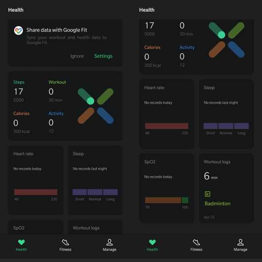Tap green SpO2 normal range segment
Viewport: 262px width, 262px height.
coord(185,200)
